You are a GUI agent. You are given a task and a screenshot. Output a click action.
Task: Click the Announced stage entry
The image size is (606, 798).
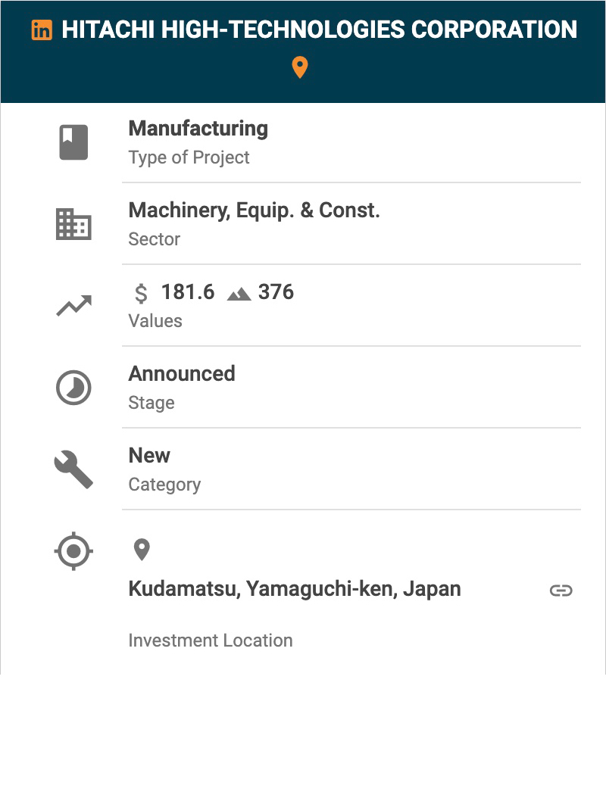[182, 374]
